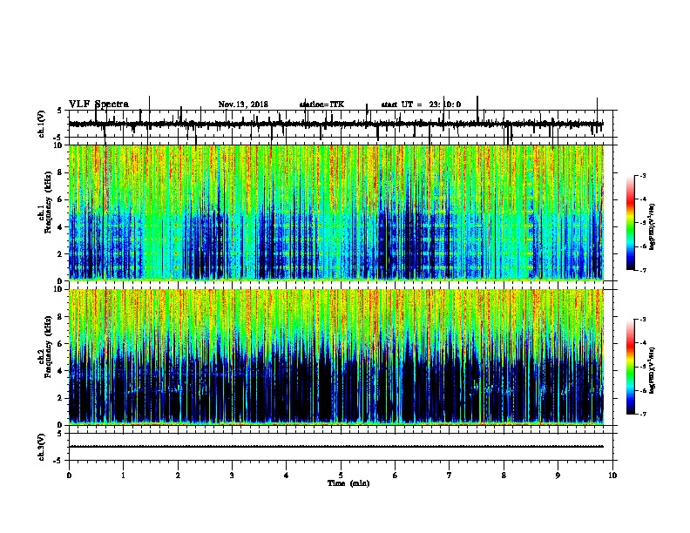Click time axis tick label "1"
The height and width of the screenshot is (533, 690).
[x=123, y=476]
